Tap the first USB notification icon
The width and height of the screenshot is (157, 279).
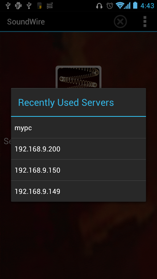[x=8, y=6]
